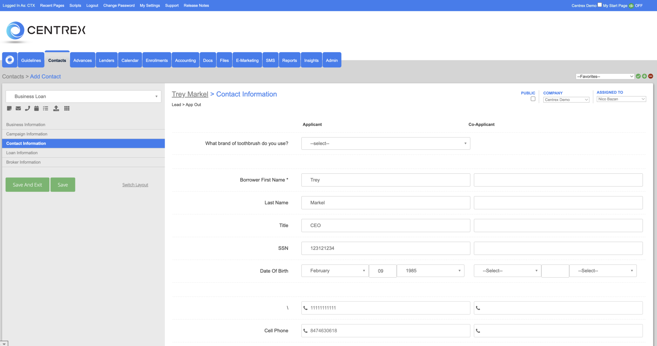Open the notes icon in the contact toolbar

pyautogui.click(x=9, y=108)
